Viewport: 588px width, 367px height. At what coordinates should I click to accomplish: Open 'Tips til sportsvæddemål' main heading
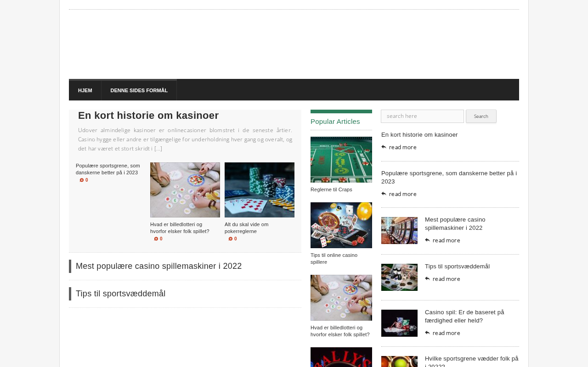pyautogui.click(x=120, y=294)
